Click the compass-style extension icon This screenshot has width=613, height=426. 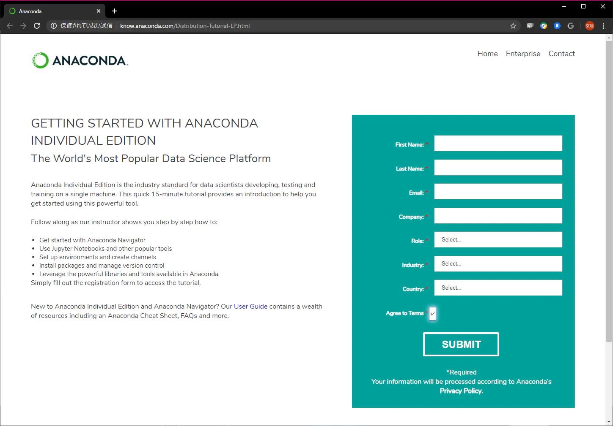[544, 26]
